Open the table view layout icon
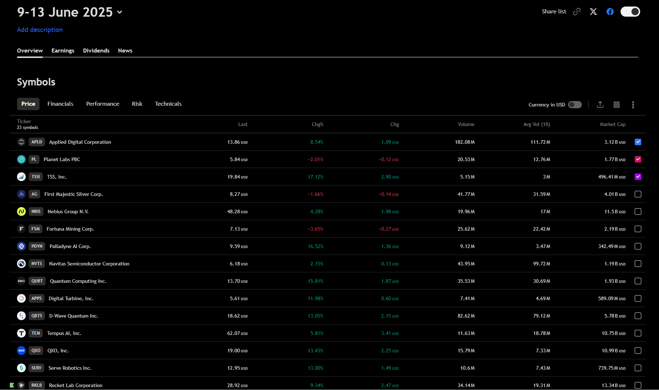The image size is (659, 390). pos(617,105)
